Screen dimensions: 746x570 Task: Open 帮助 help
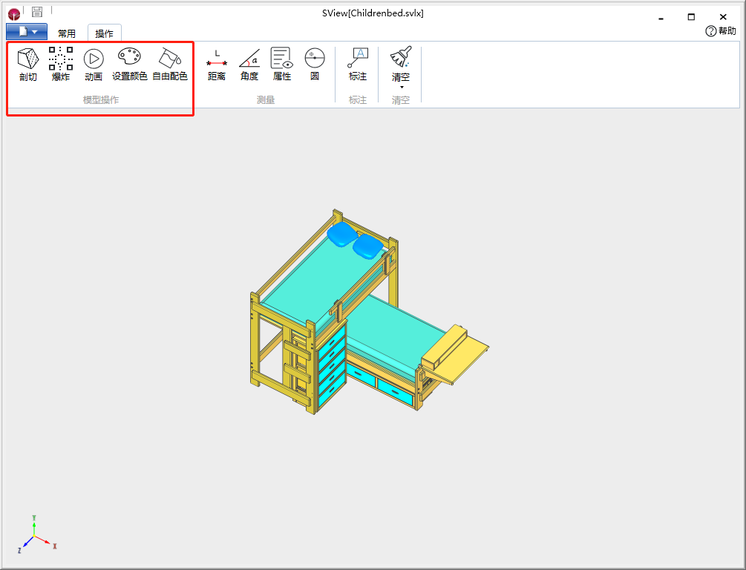click(x=721, y=31)
